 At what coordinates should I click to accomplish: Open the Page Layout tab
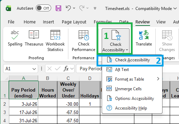pyautogui.click(x=74, y=22)
